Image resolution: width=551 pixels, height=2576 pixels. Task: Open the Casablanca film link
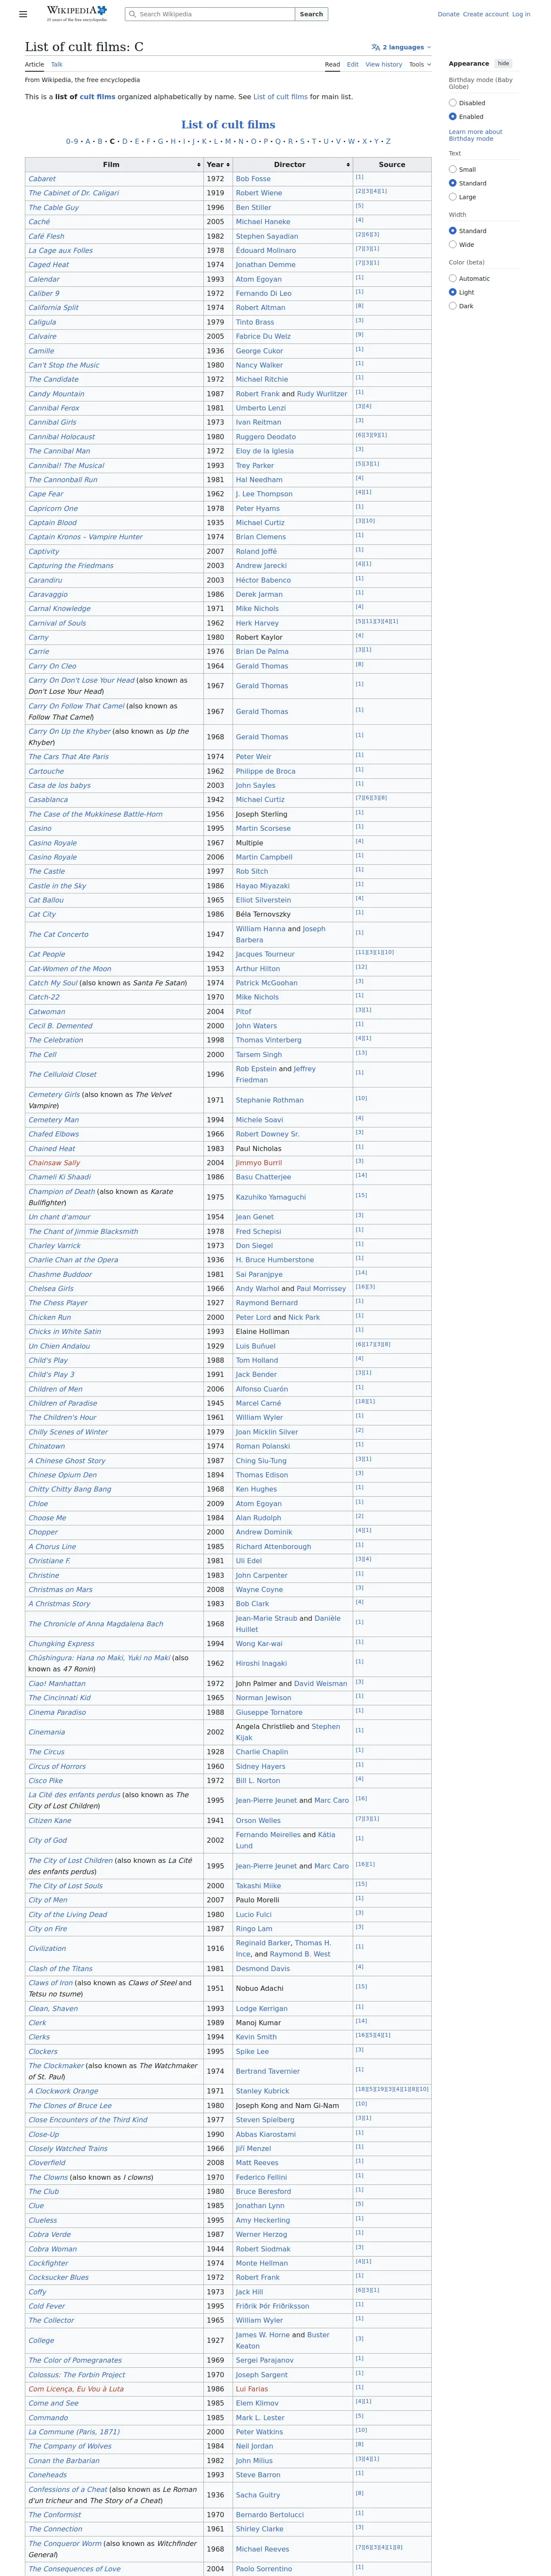pos(49,799)
